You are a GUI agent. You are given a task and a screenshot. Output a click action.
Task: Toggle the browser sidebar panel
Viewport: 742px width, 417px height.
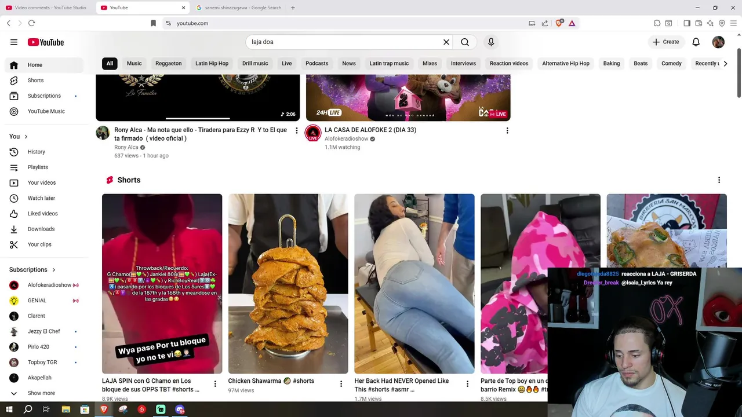pyautogui.click(x=687, y=23)
